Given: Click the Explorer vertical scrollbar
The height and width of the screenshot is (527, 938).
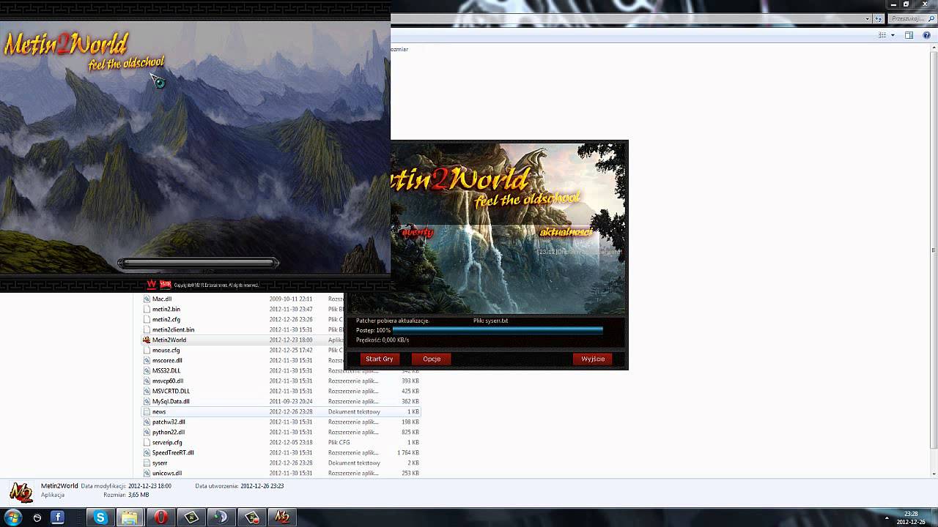Looking at the screenshot, I should tap(934, 250).
